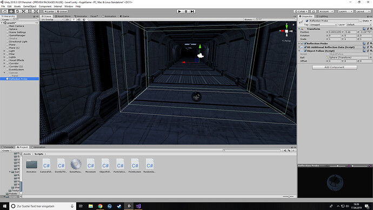Select the Scale tool in the toolbar
The width and height of the screenshot is (373, 210).
click(23, 11)
